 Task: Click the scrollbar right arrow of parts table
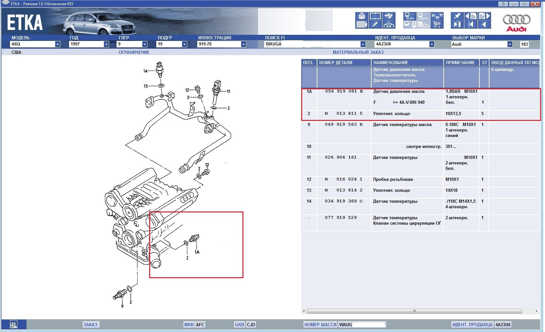pyautogui.click(x=537, y=311)
